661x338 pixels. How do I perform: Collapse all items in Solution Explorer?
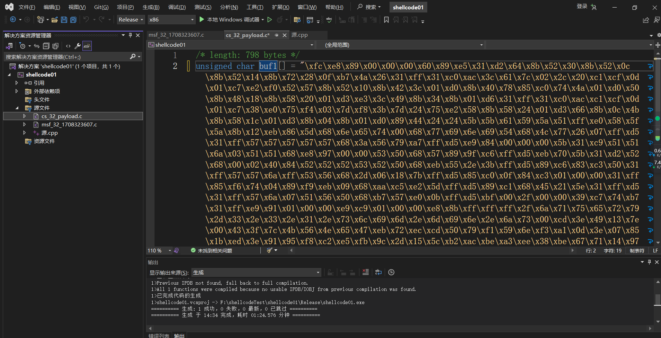point(46,46)
